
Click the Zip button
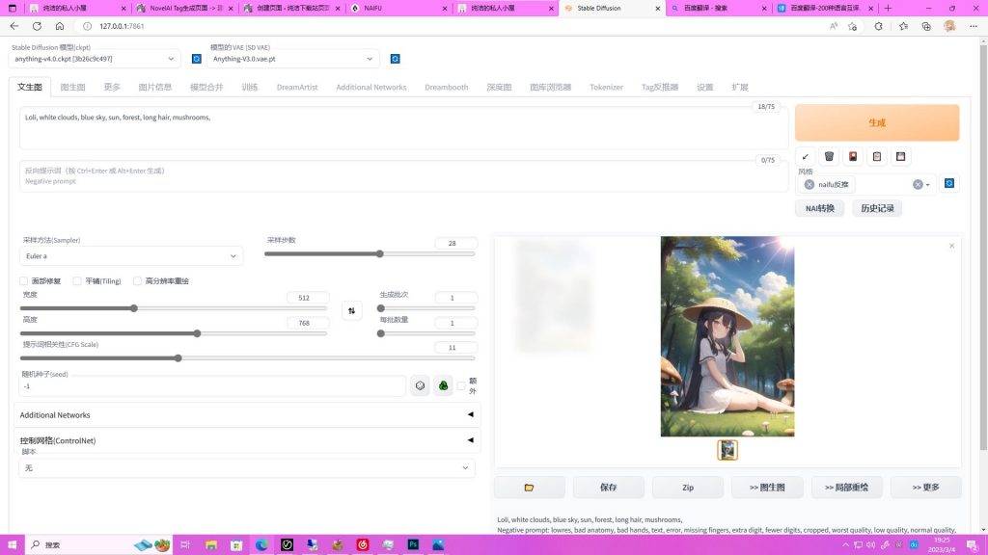[x=688, y=487]
